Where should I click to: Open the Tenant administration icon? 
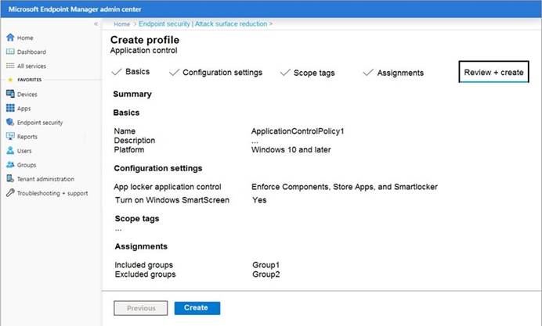pyautogui.click(x=10, y=179)
